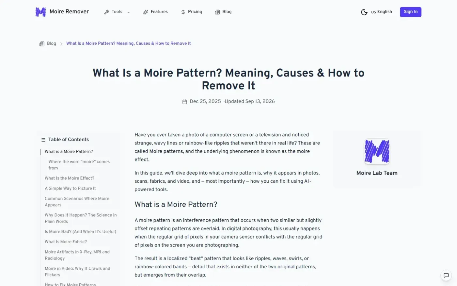Click the Moire Remover logo icon
The image size is (457, 286).
(x=40, y=12)
